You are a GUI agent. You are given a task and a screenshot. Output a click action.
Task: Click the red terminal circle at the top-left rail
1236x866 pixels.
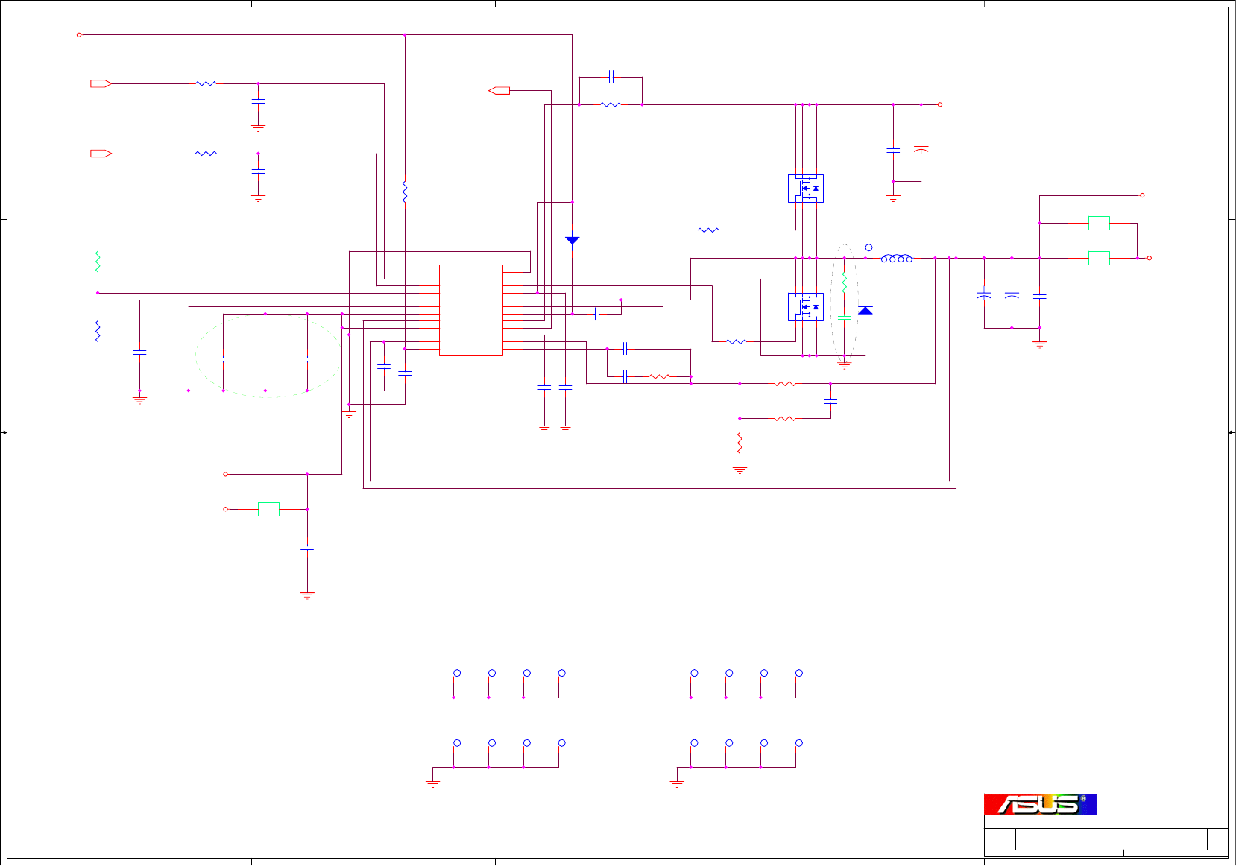coord(79,35)
